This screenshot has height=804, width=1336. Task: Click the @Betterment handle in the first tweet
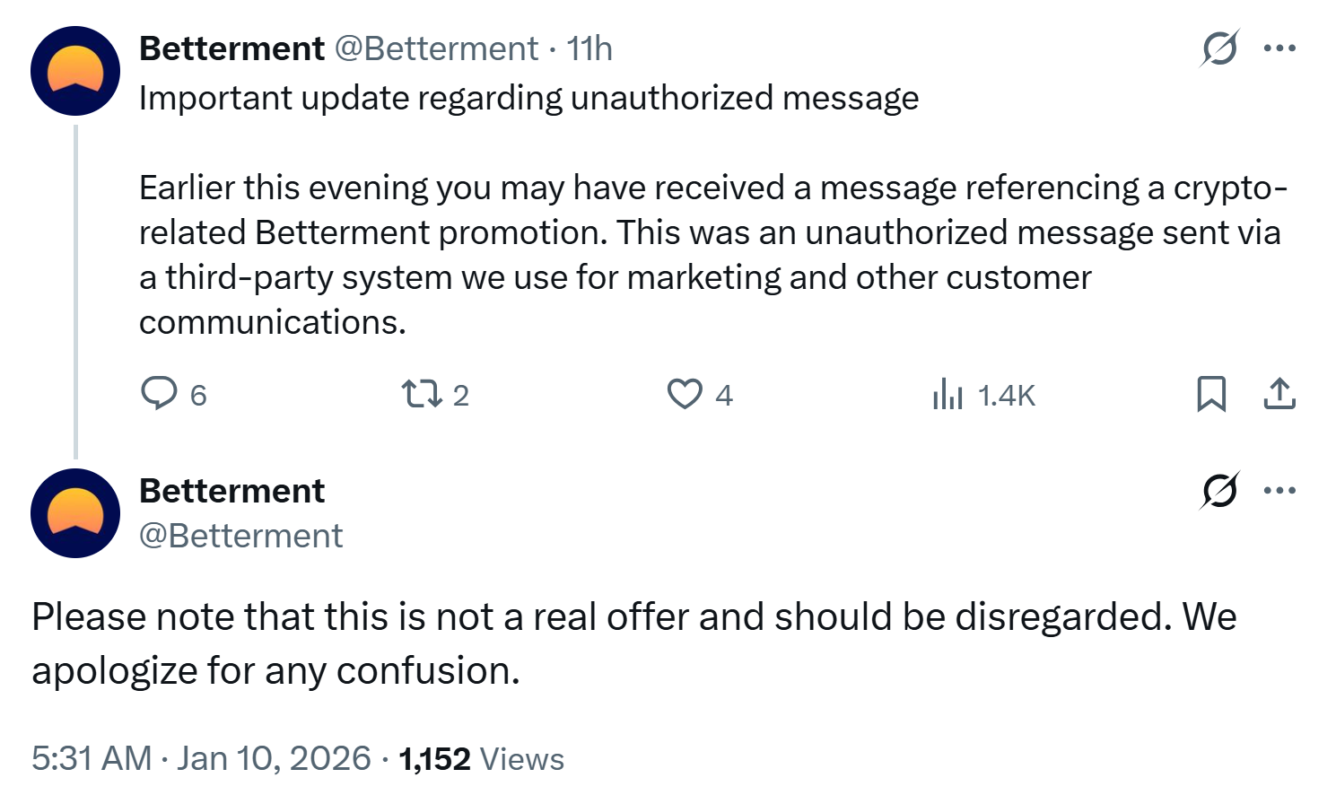436,48
